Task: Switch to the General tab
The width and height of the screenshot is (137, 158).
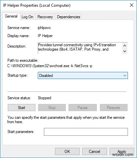Action: coord(11,16)
